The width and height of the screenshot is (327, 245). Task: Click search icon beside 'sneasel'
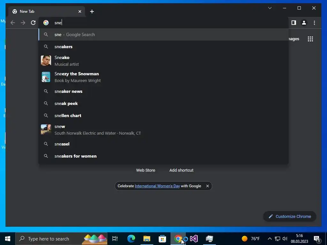[46, 144]
